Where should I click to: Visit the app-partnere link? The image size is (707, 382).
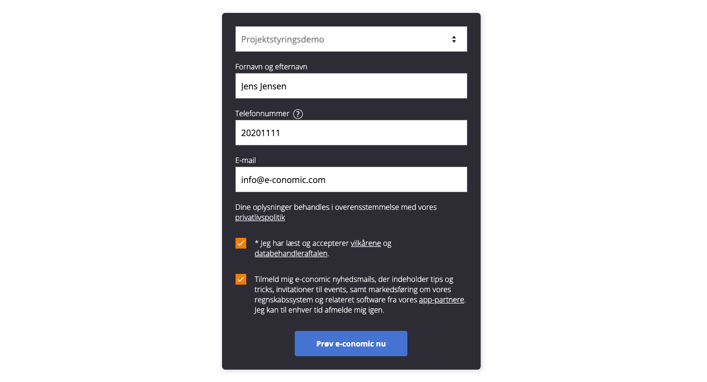pyautogui.click(x=441, y=300)
